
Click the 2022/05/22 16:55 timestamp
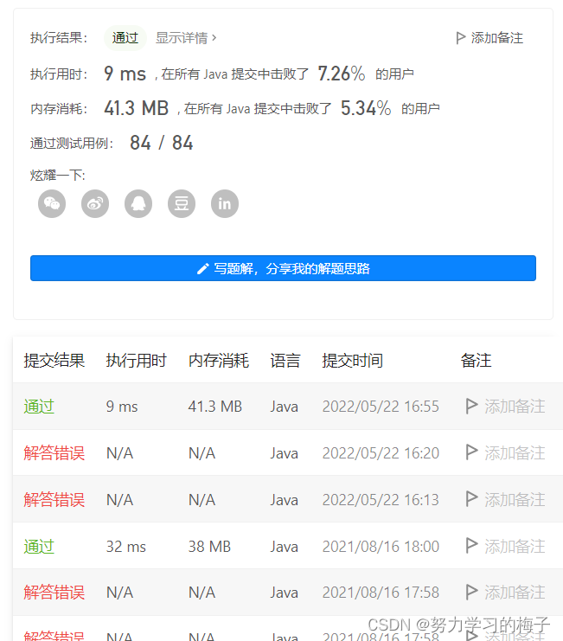pyautogui.click(x=381, y=407)
